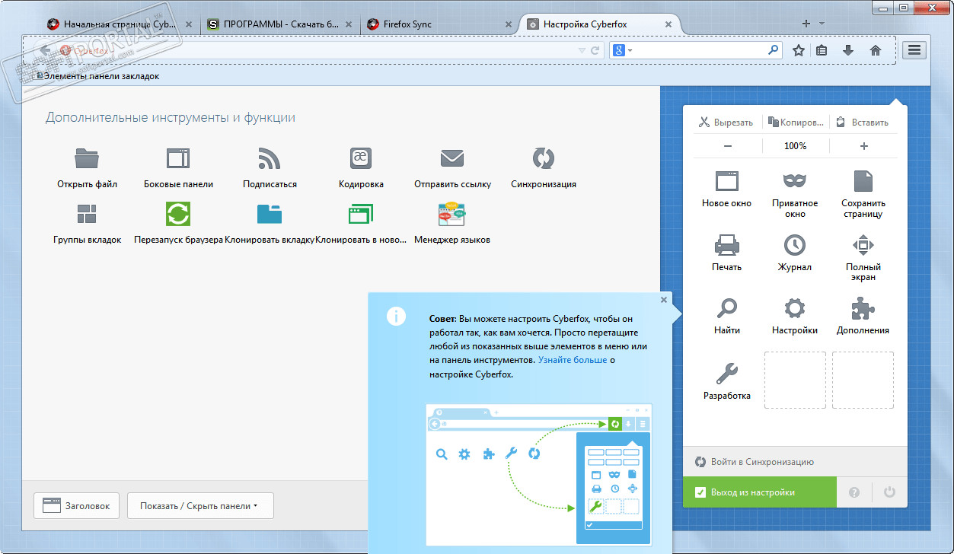Select the Save Page icon (Сохранить страницу)

point(863,180)
